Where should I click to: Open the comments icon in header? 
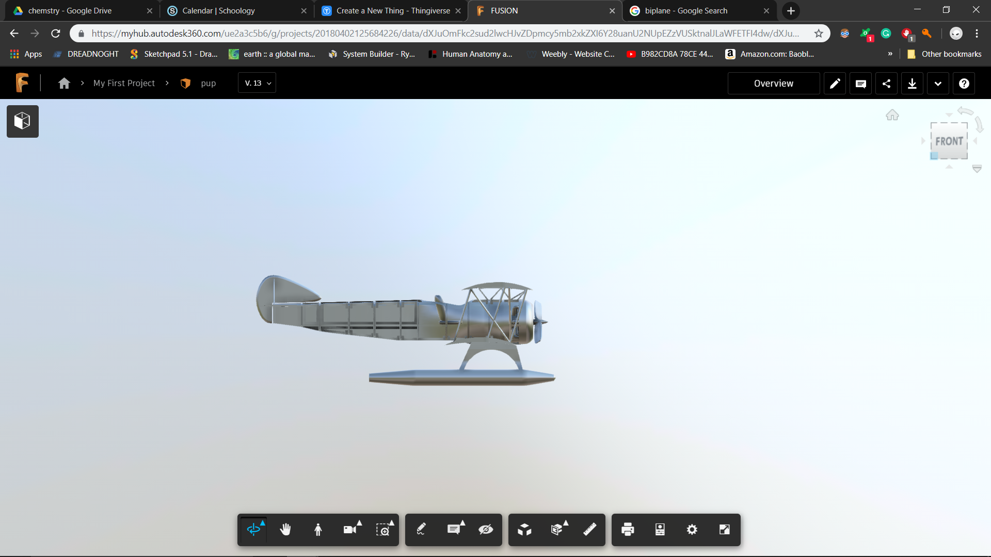[860, 84]
